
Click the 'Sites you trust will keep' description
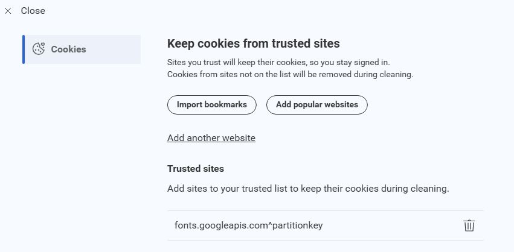pos(278,62)
